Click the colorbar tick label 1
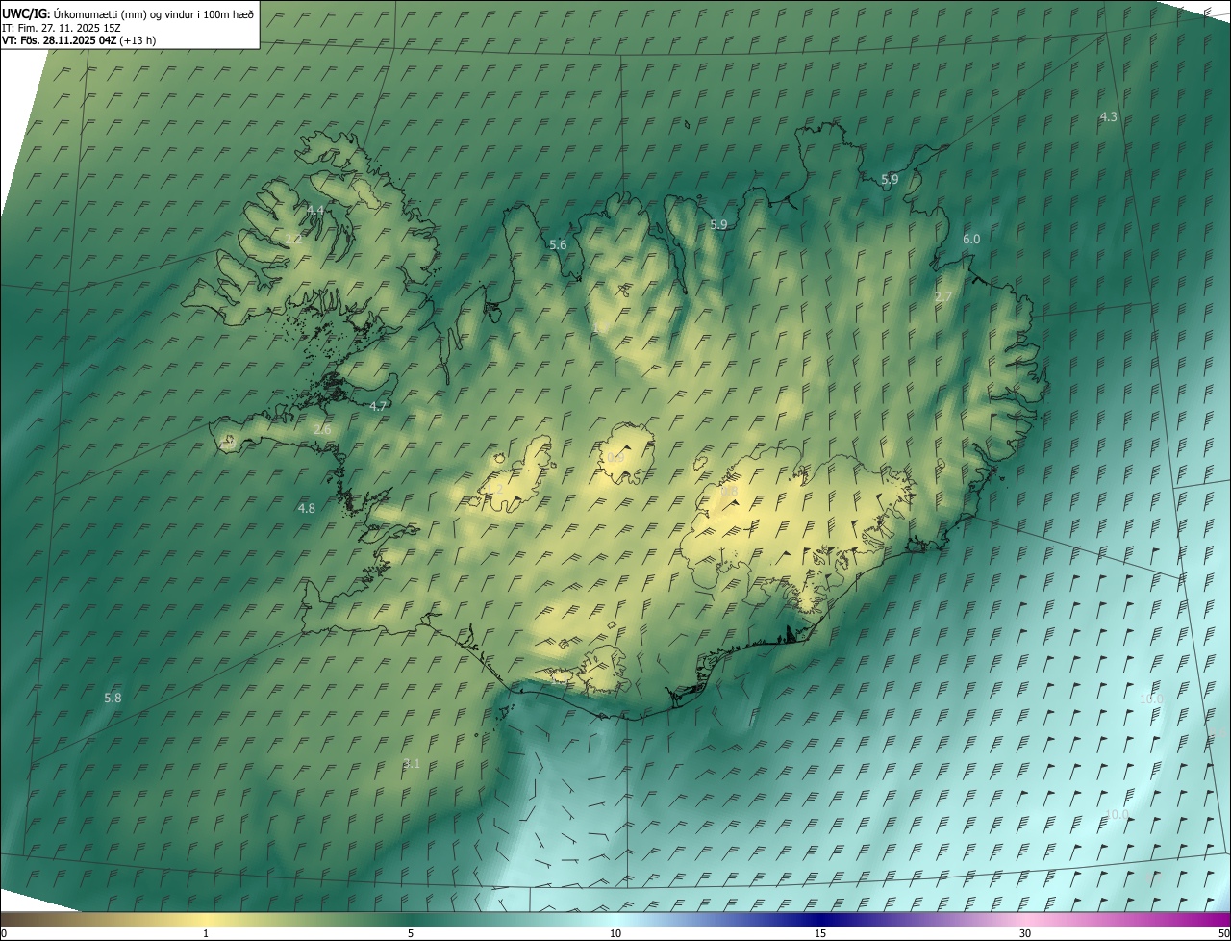 [206, 933]
